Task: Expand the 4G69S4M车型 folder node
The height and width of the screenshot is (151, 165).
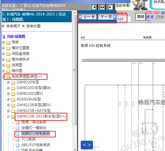Action: 8,99
